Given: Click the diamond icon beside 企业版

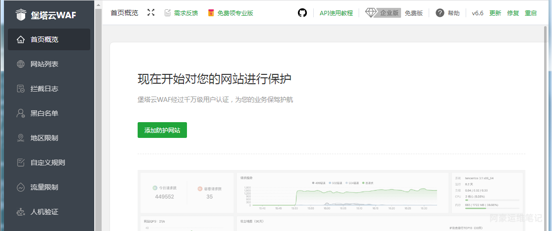Looking at the screenshot, I should pos(371,13).
